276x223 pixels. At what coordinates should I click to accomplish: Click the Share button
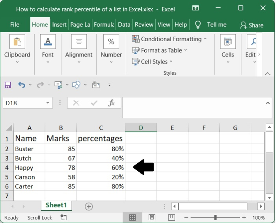(252, 25)
